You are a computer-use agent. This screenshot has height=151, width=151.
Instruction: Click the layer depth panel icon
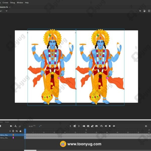click(20, 126)
